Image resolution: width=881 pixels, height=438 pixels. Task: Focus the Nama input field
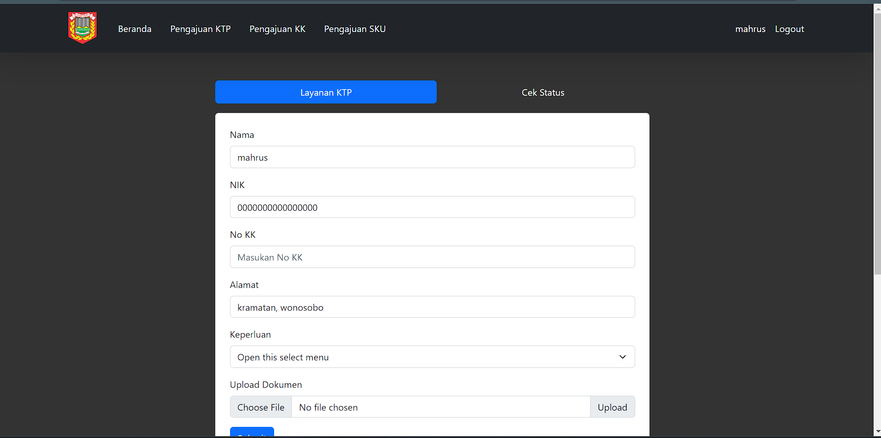coord(432,157)
